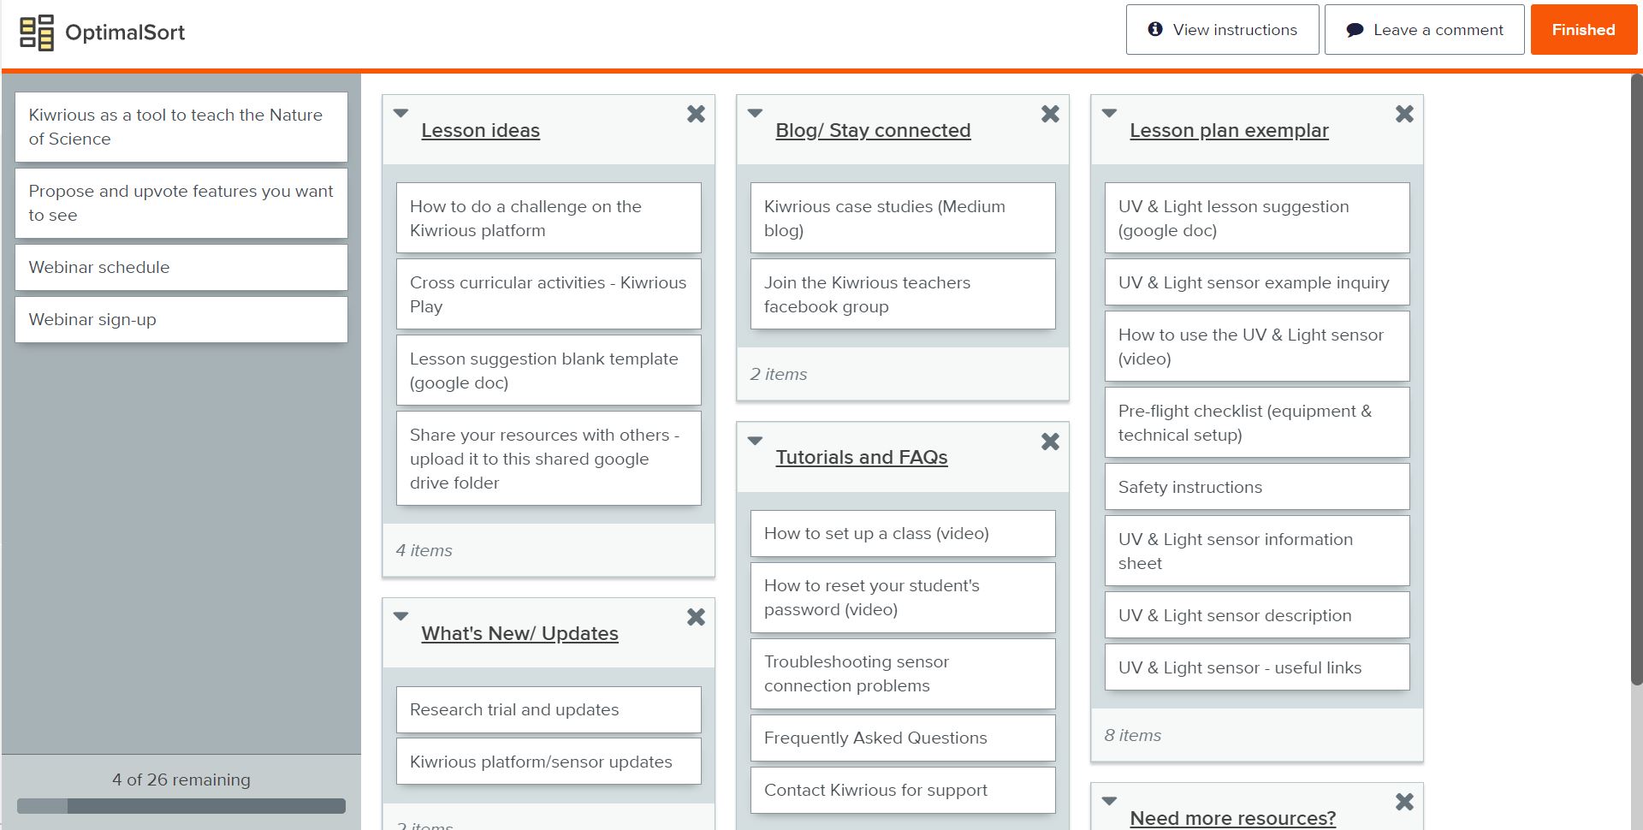Select How to use UV & Light sensor card

[1257, 347]
